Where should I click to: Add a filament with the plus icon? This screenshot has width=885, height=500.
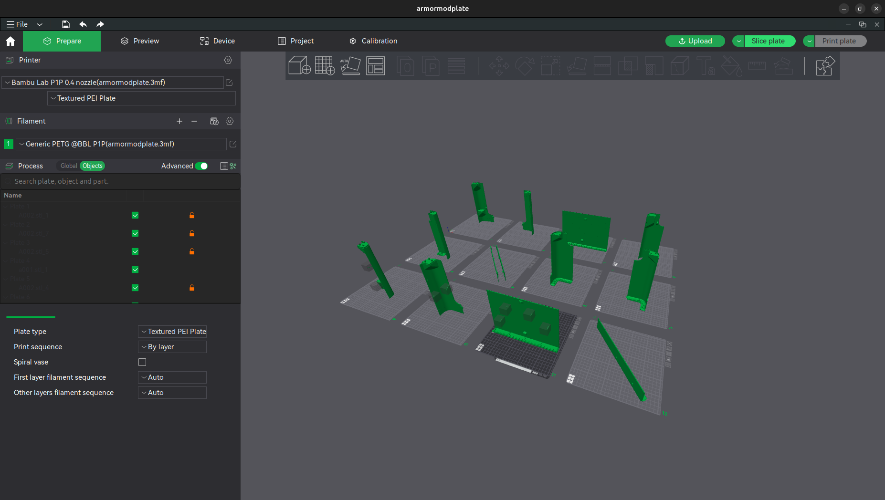(x=179, y=121)
